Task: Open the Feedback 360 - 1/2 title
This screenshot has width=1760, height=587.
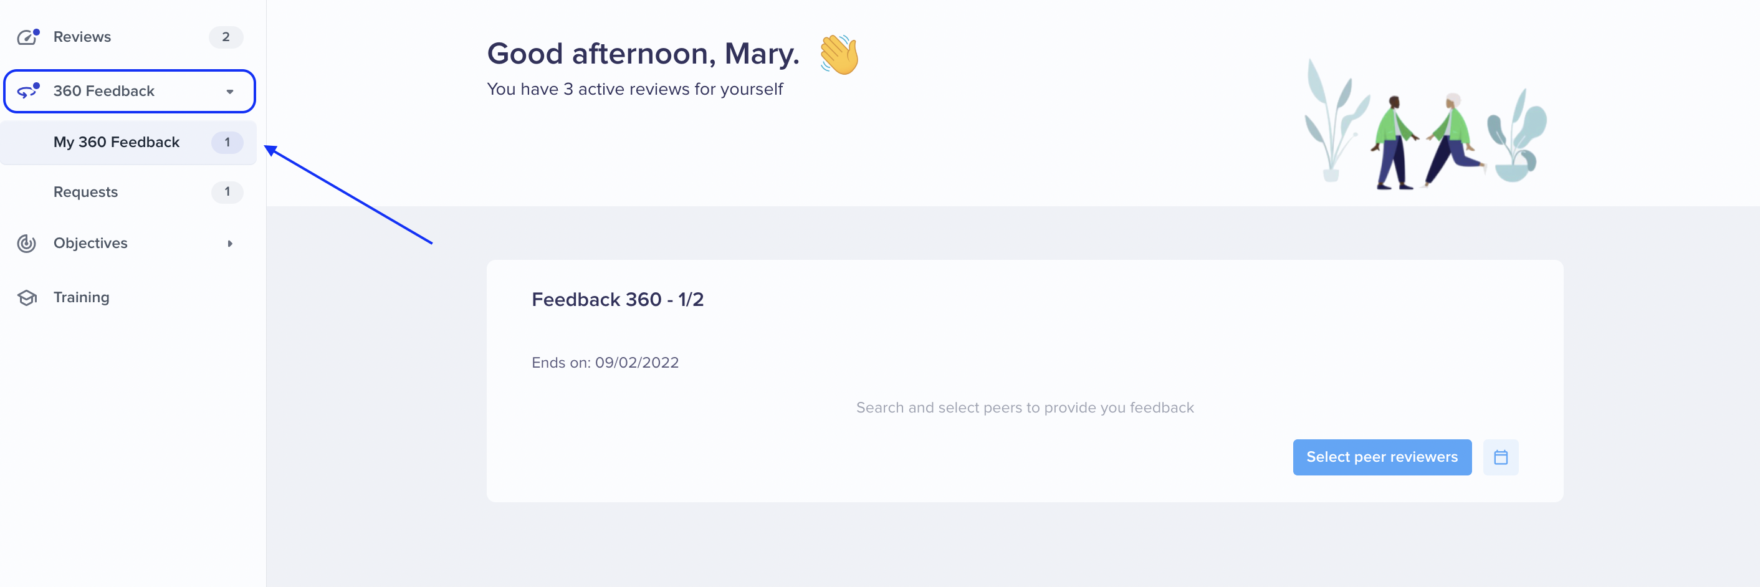Action: point(618,299)
